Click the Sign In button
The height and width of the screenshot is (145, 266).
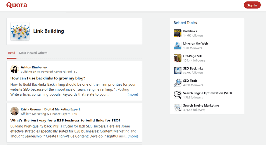252,5
